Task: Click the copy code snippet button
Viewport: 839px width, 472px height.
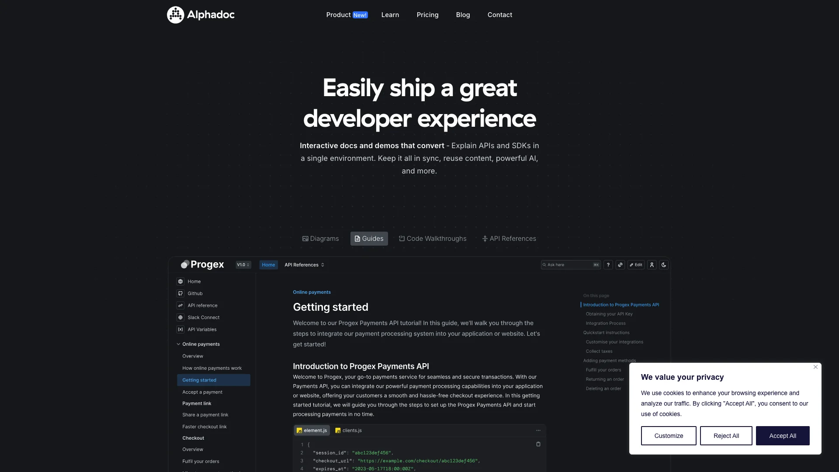Action: coord(538,444)
